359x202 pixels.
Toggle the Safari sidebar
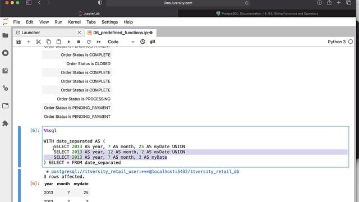29,3
